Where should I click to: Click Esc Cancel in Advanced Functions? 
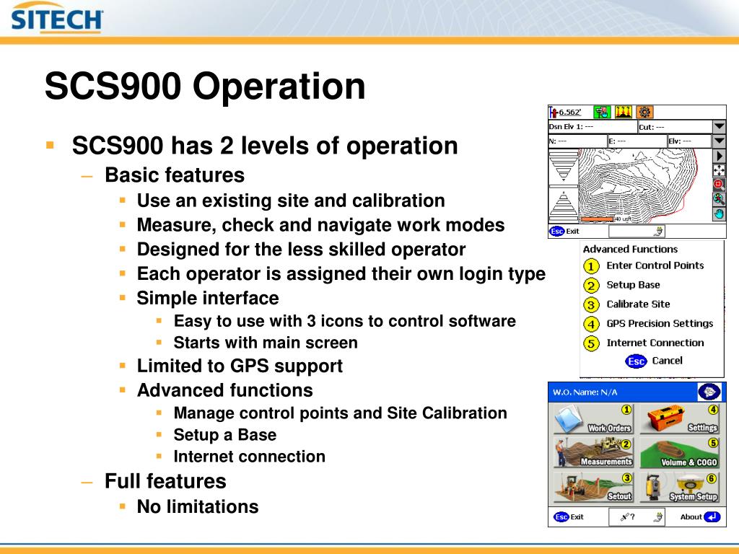pyautogui.click(x=654, y=361)
